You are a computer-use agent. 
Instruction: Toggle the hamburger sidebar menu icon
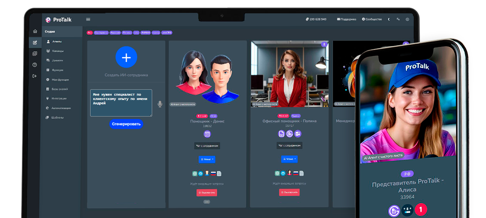88,19
